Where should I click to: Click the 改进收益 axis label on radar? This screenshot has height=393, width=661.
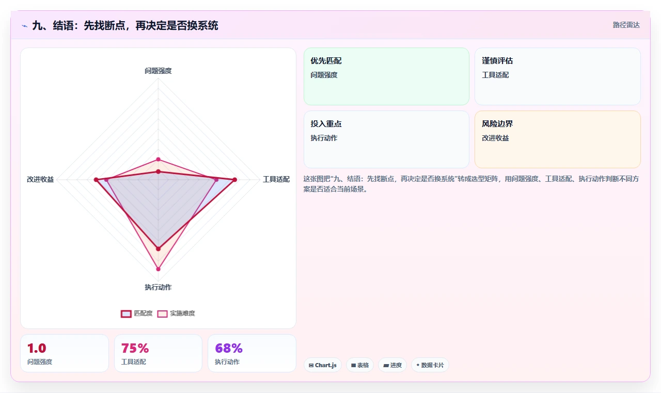click(x=40, y=180)
